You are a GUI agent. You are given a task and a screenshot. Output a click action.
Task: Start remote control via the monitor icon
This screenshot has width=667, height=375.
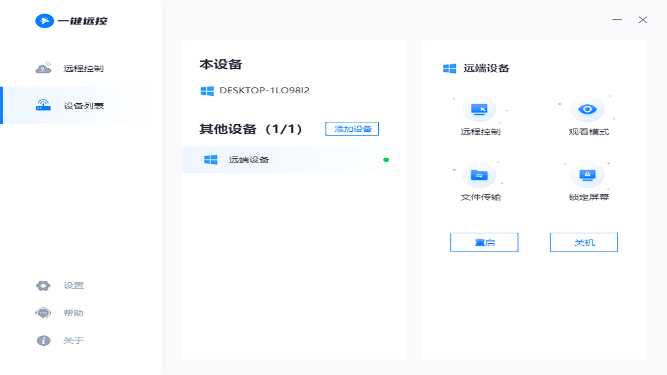[479, 109]
